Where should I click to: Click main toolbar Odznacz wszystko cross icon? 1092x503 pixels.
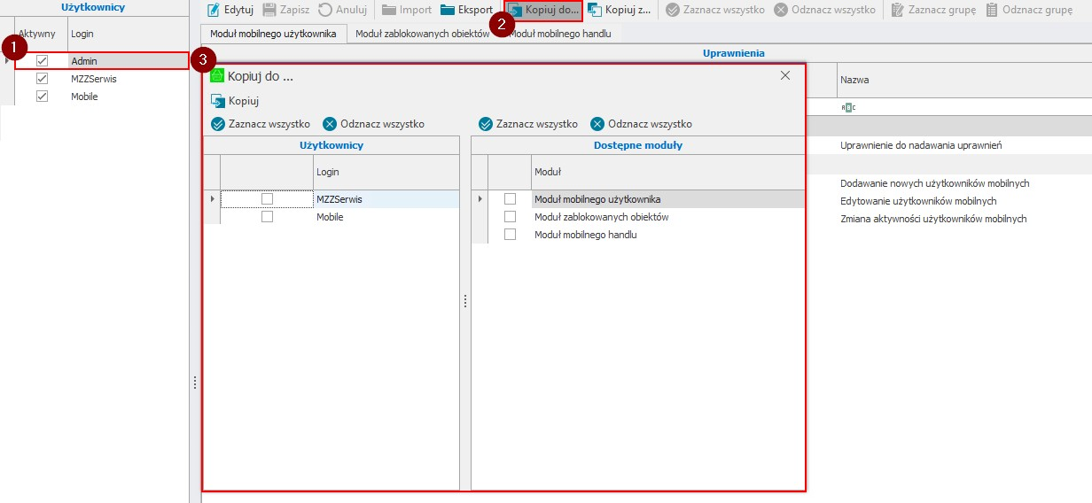click(781, 10)
